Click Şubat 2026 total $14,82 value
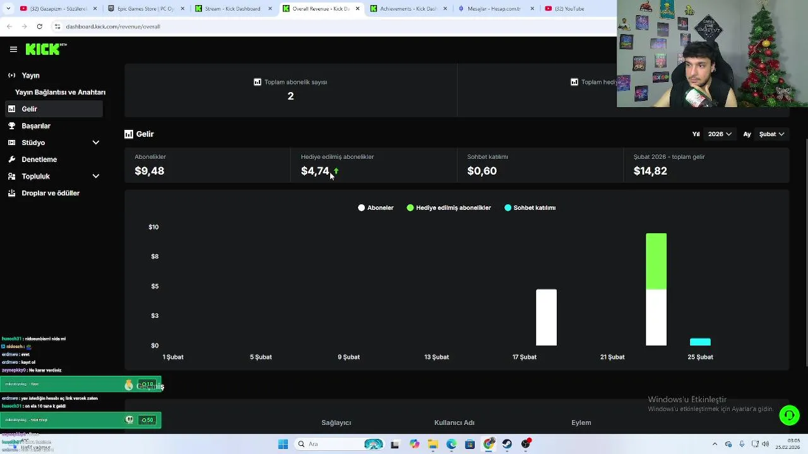The height and width of the screenshot is (454, 808). 650,171
